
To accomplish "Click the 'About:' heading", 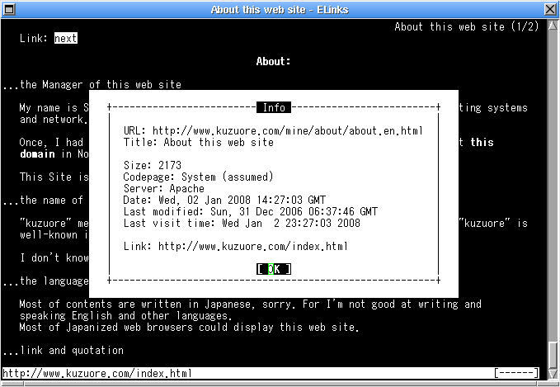I will 273,61.
